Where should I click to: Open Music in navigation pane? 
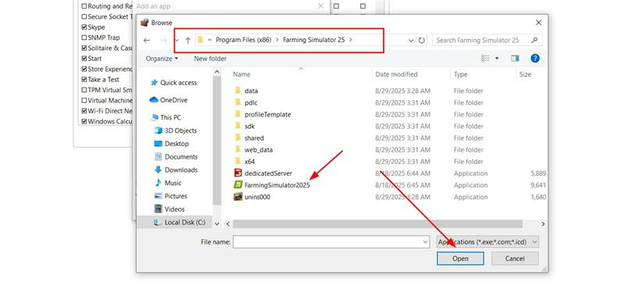(x=168, y=183)
